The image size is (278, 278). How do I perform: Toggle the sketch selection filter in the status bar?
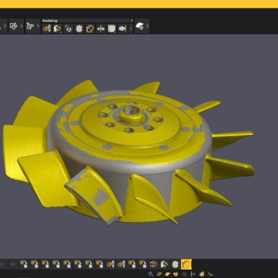(x=160, y=274)
